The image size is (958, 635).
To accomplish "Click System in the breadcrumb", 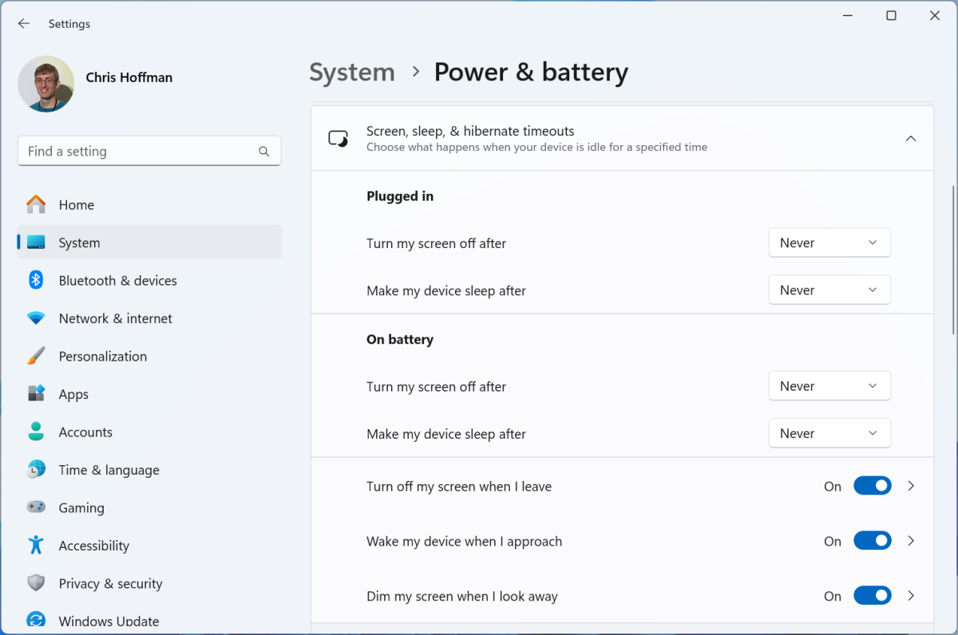I will coord(351,73).
